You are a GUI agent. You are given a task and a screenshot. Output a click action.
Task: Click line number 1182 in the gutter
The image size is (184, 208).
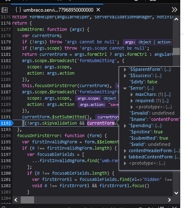(x=6, y=61)
